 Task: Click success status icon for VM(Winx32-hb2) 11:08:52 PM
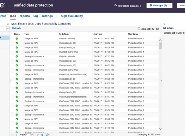[17, 38]
